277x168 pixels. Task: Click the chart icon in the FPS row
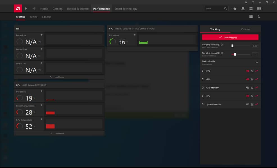[252, 71]
